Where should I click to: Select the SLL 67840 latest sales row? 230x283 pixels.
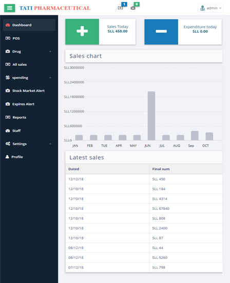144,208
